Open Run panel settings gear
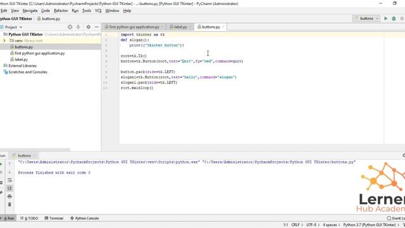The height and width of the screenshot is (228, 405). coord(404,155)
